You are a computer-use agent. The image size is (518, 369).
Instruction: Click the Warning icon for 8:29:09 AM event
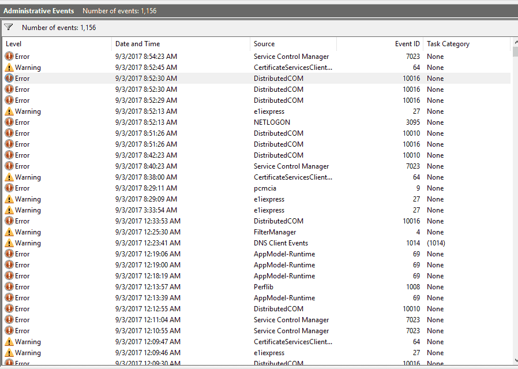(x=9, y=199)
